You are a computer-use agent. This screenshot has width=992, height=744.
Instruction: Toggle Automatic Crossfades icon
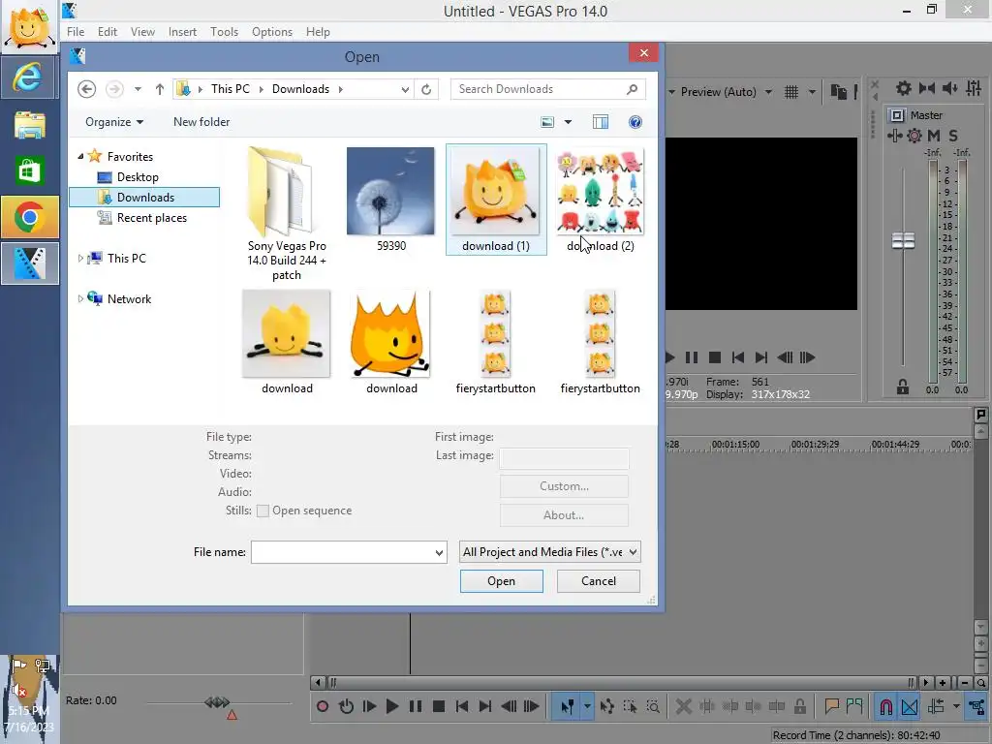point(909,706)
